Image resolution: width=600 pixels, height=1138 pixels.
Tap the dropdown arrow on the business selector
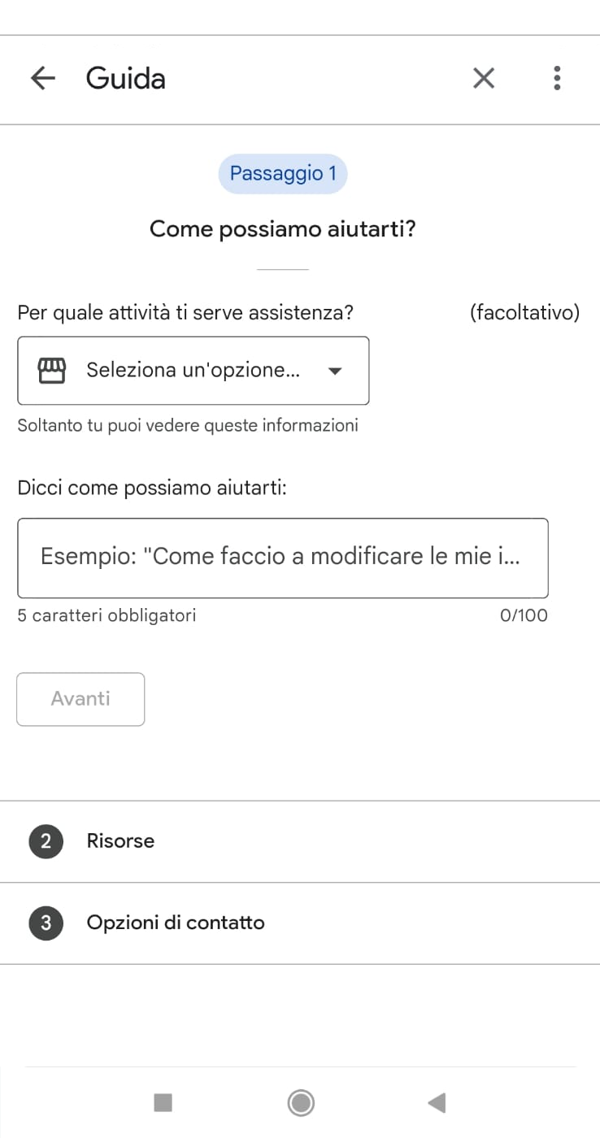coord(335,370)
